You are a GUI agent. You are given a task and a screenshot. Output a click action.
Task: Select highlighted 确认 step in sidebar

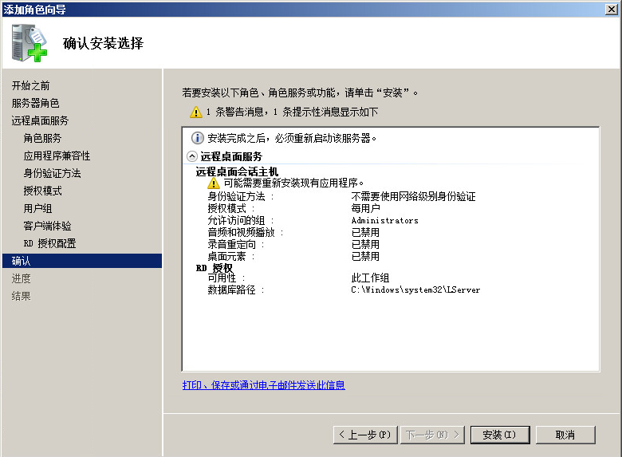click(x=82, y=261)
